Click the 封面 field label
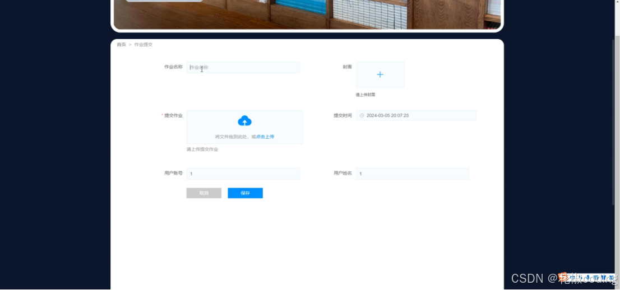This screenshot has width=620, height=290. click(x=347, y=67)
